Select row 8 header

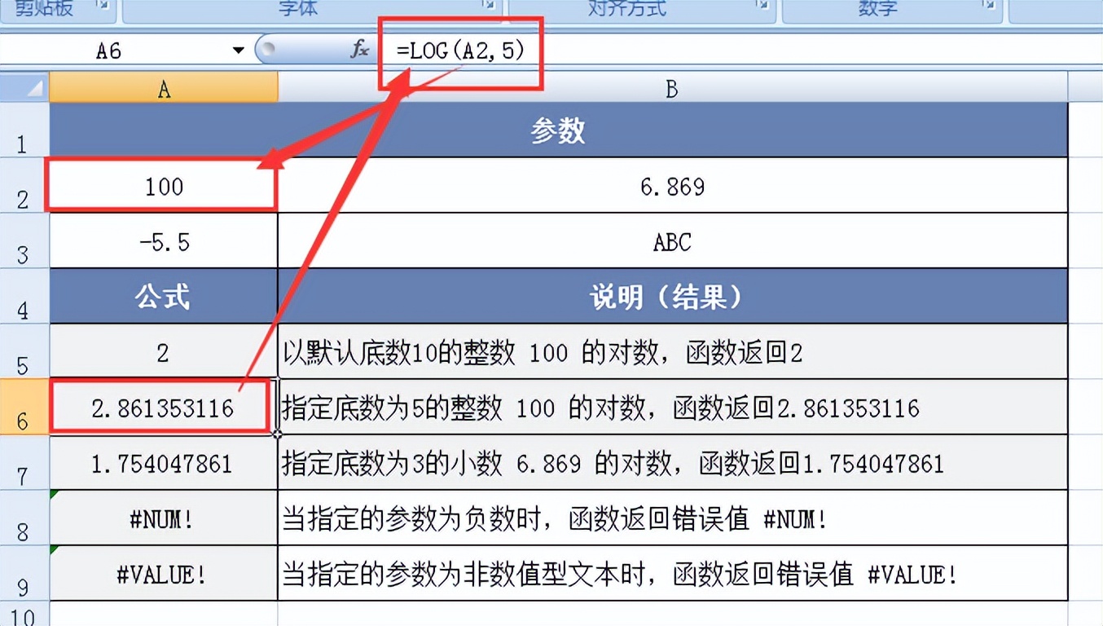click(24, 518)
